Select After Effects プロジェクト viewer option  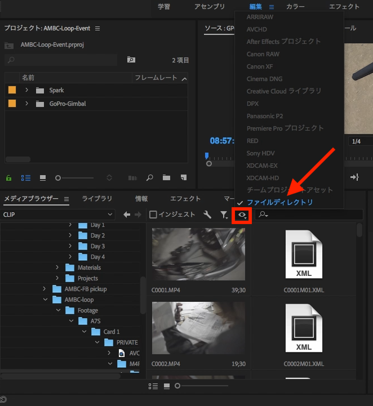click(283, 42)
